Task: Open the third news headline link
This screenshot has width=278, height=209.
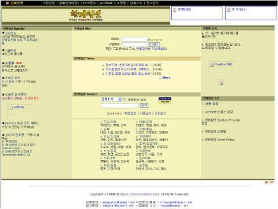Action: [128, 73]
